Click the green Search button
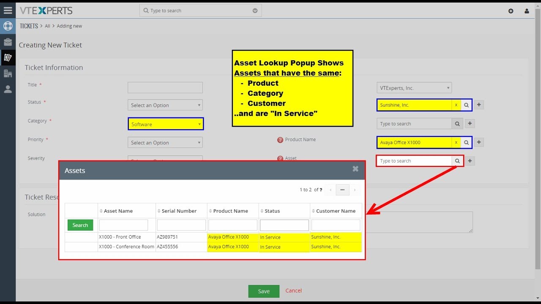 [x=80, y=225]
